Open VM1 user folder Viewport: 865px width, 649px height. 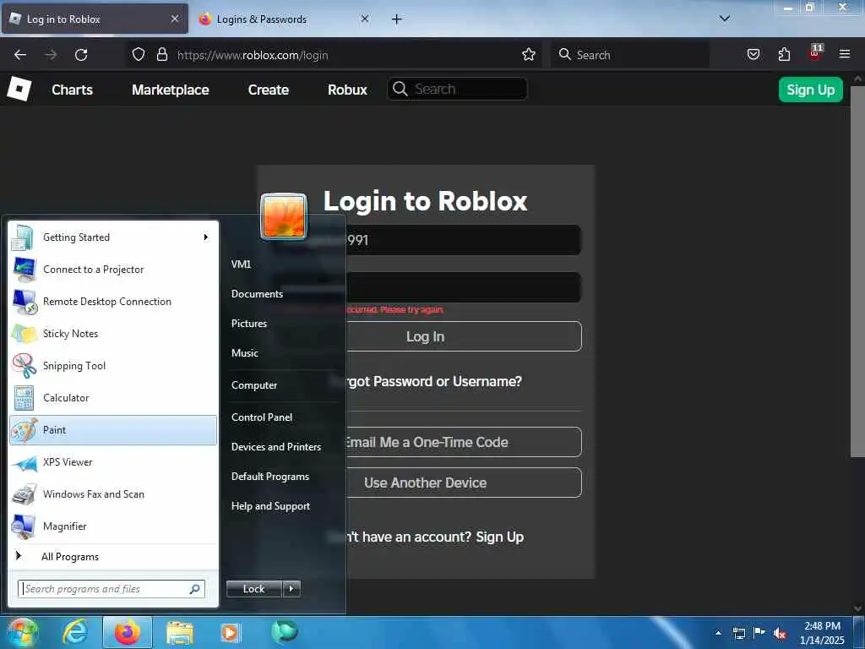241,264
